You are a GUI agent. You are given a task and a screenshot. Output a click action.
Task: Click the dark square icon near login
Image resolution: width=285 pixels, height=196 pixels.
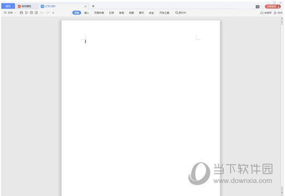click(x=258, y=7)
